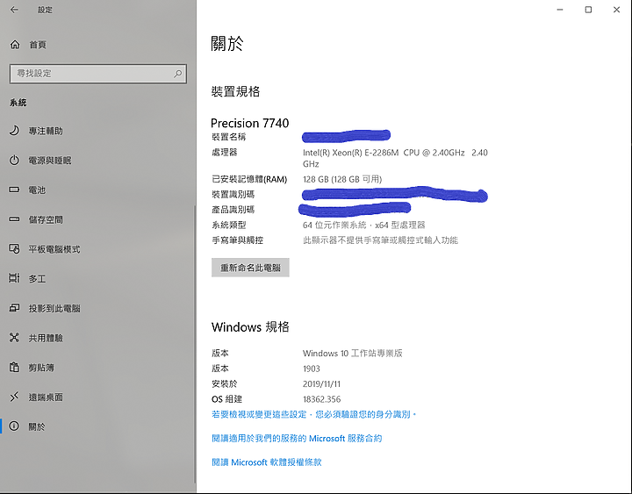Select the 關於 info icon
632x494 pixels.
tap(15, 426)
